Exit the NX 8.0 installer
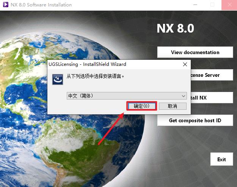The width and height of the screenshot is (237, 187). click(x=221, y=159)
